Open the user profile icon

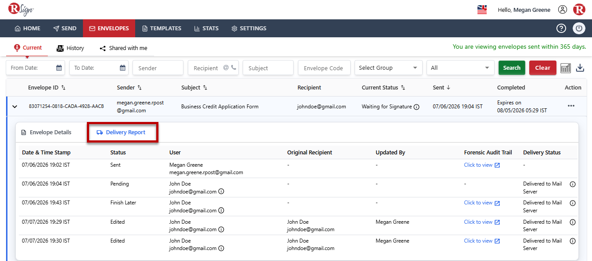[562, 10]
